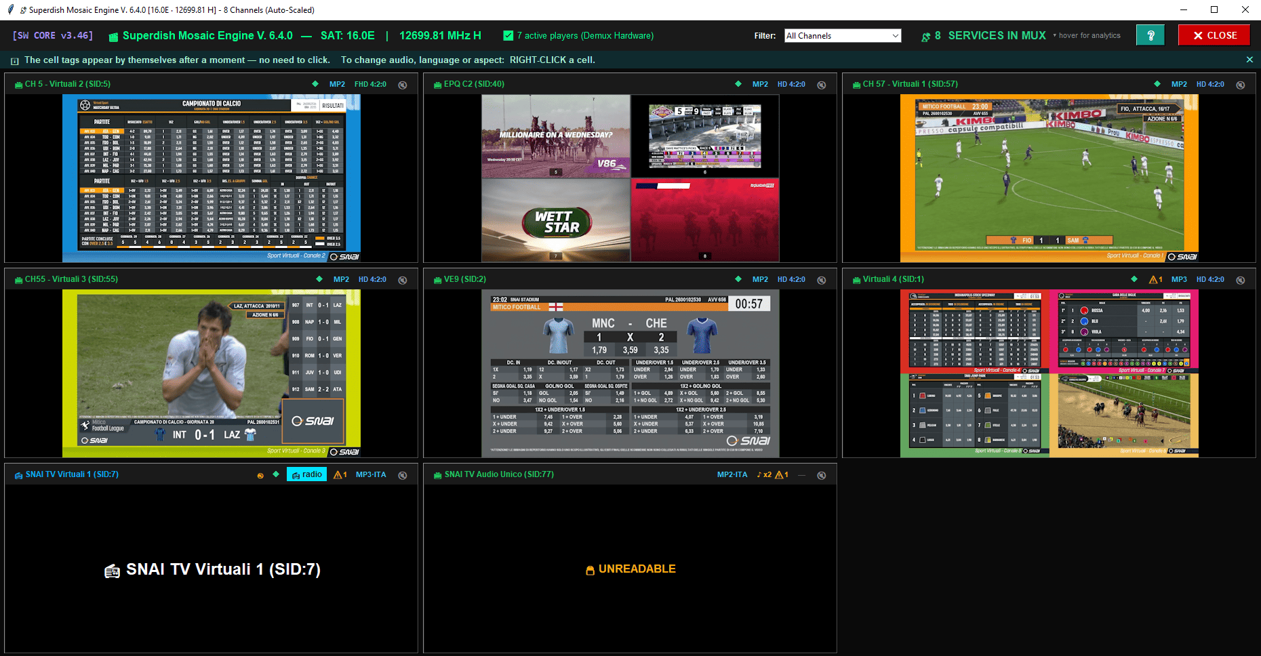Click the TV icon next to CH 5 - Virtuali 2
This screenshot has height=656, width=1261.
19,85
